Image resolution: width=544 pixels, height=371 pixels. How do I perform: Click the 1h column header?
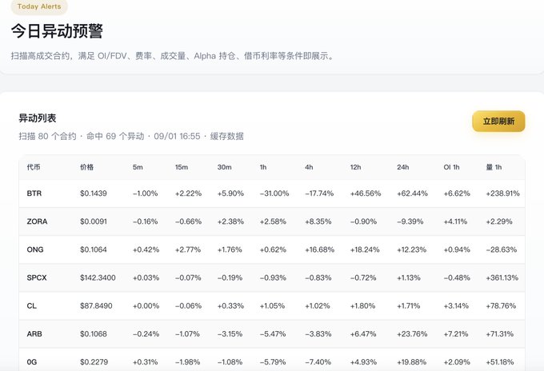(263, 167)
